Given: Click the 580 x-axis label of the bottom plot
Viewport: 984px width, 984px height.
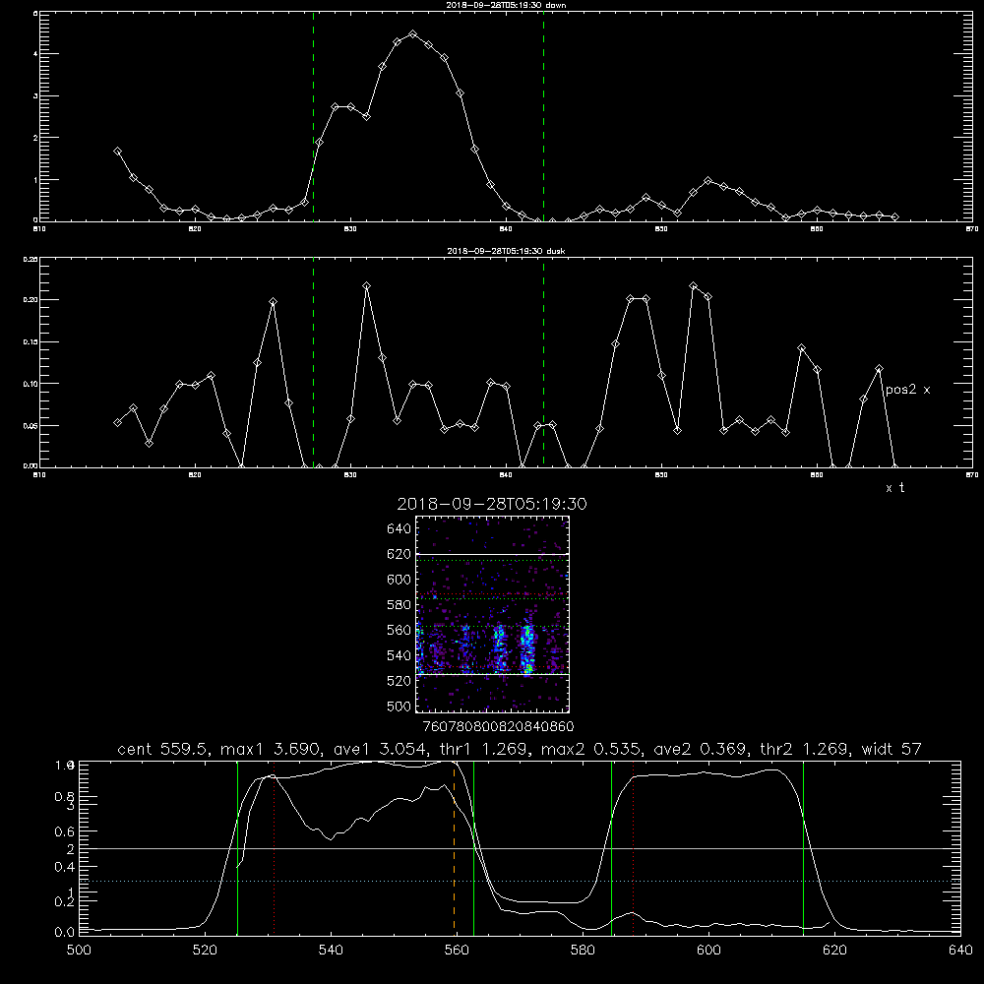Looking at the screenshot, I should coord(583,951).
